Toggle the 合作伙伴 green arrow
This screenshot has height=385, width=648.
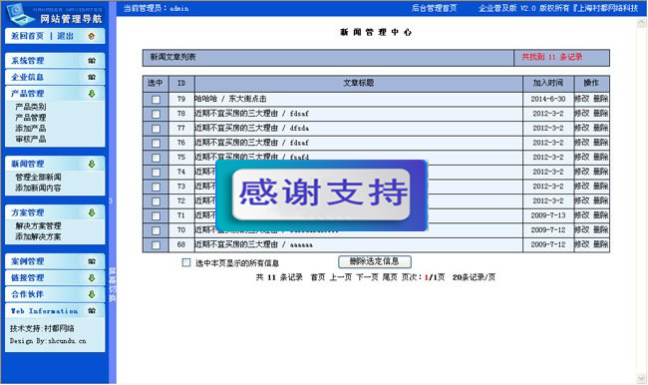pyautogui.click(x=92, y=294)
